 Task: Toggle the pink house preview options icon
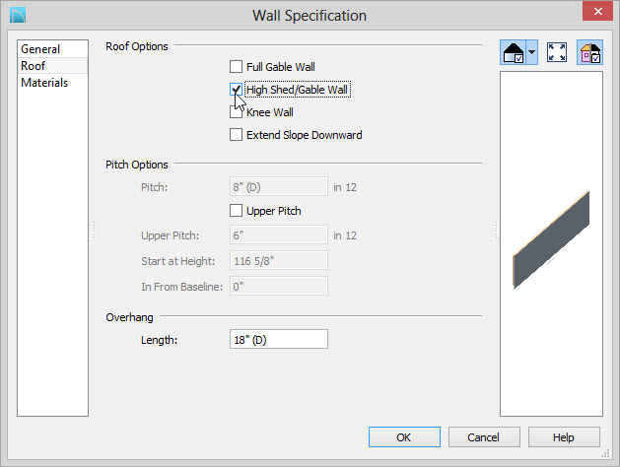(x=590, y=52)
